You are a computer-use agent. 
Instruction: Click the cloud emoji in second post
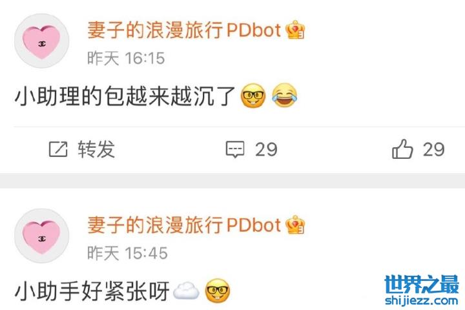click(186, 291)
